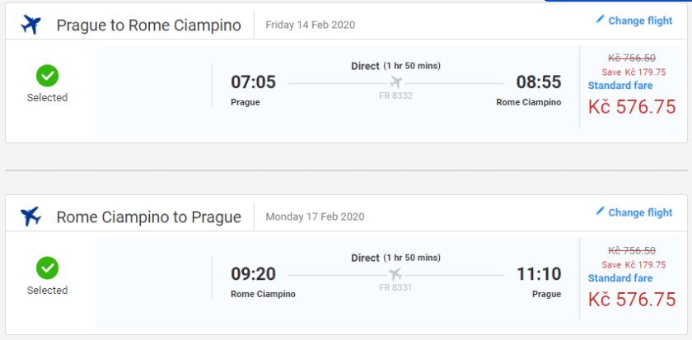Click the pencil icon on the return flight

click(600, 212)
